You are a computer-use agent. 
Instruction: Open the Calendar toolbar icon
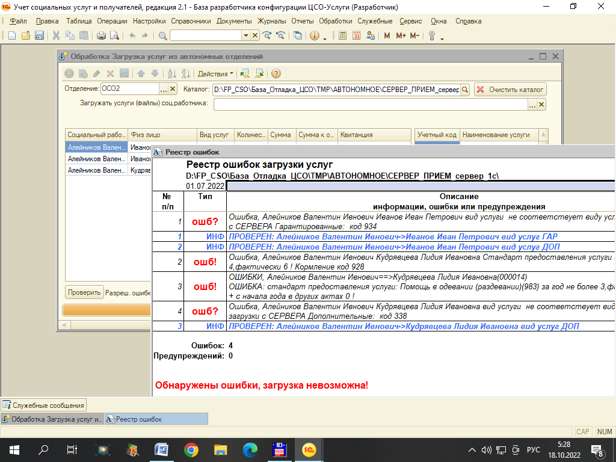click(356, 35)
